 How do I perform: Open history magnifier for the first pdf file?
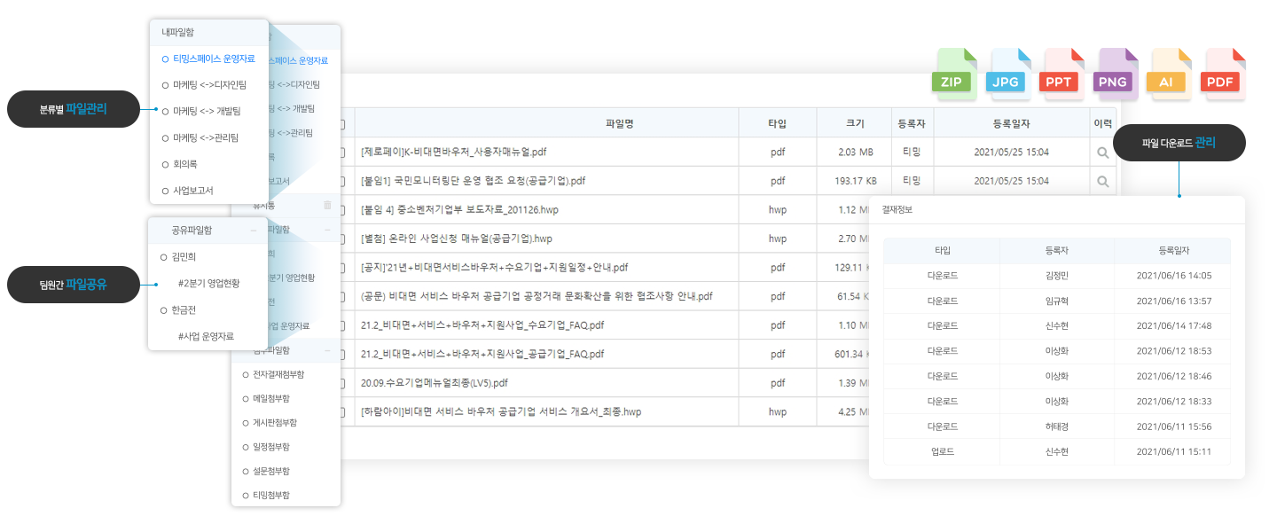point(1102,152)
